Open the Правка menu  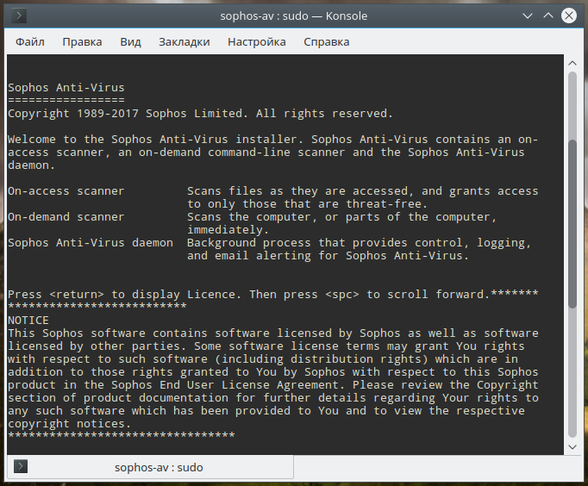pos(82,42)
